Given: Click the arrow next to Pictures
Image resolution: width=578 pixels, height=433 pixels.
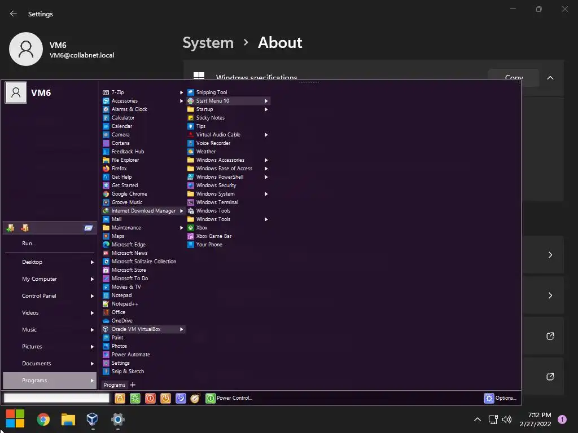Looking at the screenshot, I should [92, 347].
